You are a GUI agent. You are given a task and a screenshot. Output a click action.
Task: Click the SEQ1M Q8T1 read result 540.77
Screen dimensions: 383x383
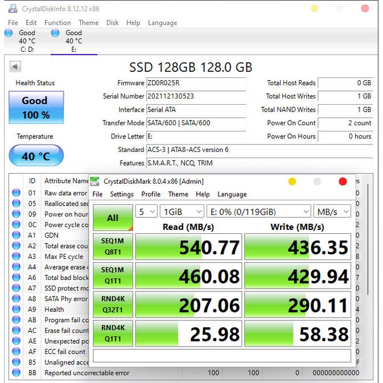[188, 247]
